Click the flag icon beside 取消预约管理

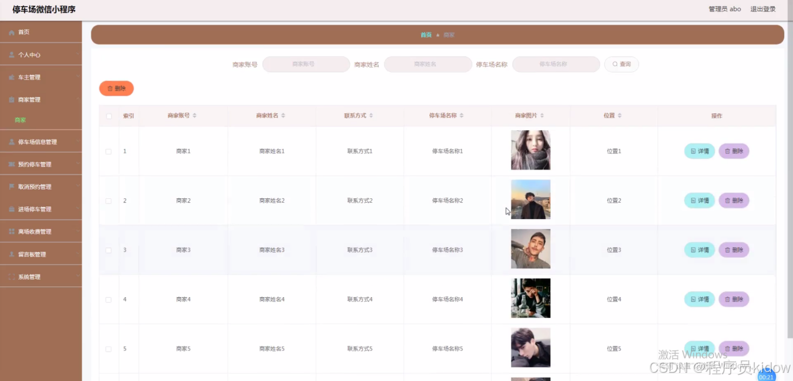click(12, 186)
